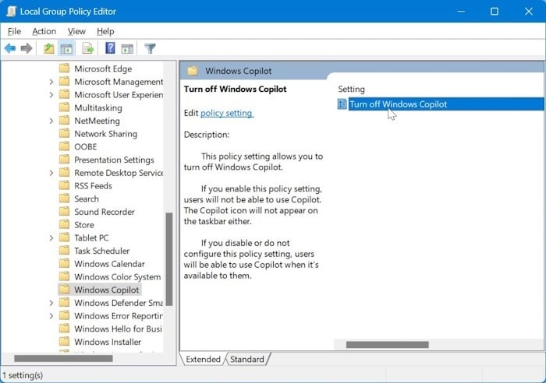546x383 pixels.
Task: Click the Setting column header
Action: pos(351,89)
